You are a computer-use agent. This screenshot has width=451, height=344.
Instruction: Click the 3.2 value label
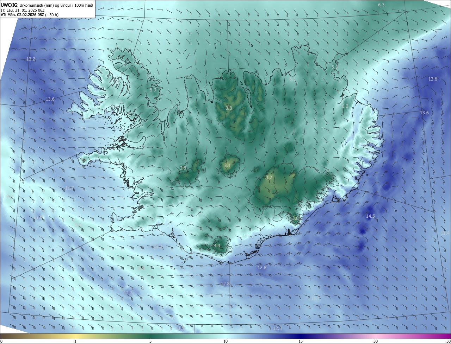point(269,178)
